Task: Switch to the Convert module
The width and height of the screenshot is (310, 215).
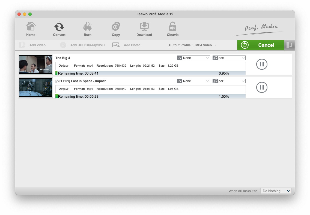Action: [59, 27]
